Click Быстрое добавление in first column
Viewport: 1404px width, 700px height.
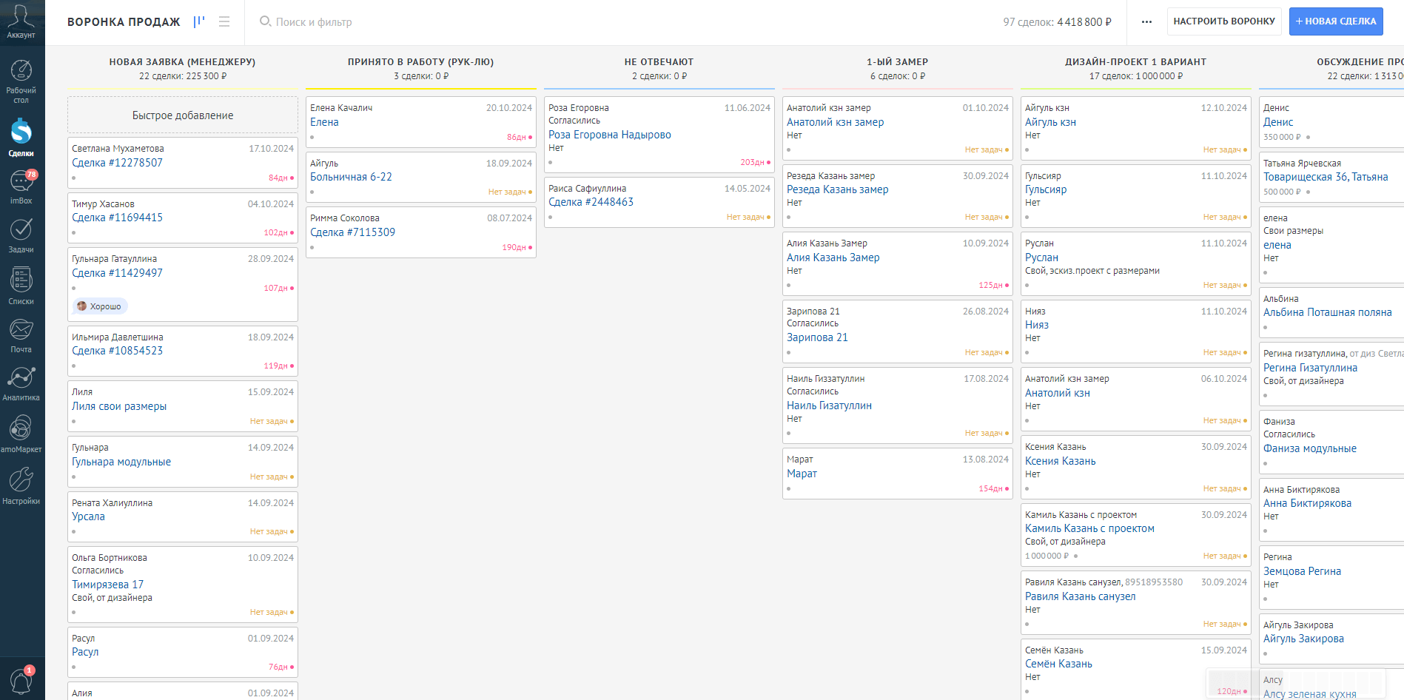[183, 115]
